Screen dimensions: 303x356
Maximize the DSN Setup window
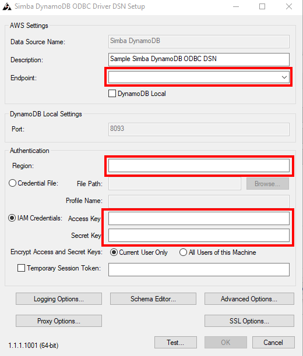262,6
